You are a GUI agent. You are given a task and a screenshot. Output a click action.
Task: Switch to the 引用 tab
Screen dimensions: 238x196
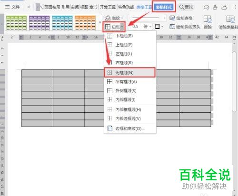(x=66, y=7)
